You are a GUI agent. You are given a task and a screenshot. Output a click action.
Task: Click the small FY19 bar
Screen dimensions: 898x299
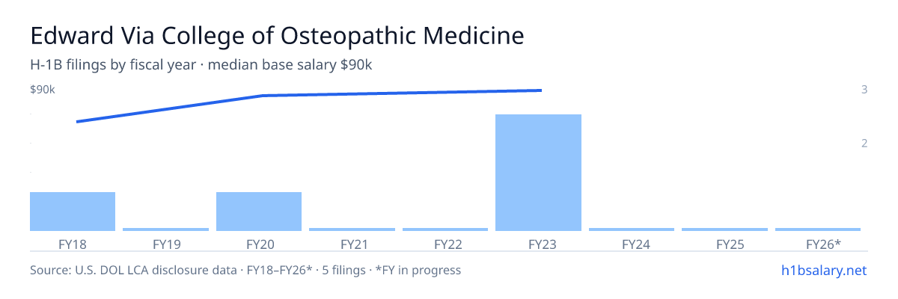pos(165,229)
